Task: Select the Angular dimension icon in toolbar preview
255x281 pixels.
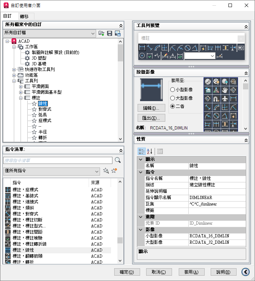Action: 195,48
